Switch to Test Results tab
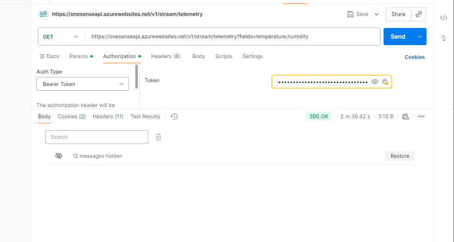 pyautogui.click(x=145, y=116)
